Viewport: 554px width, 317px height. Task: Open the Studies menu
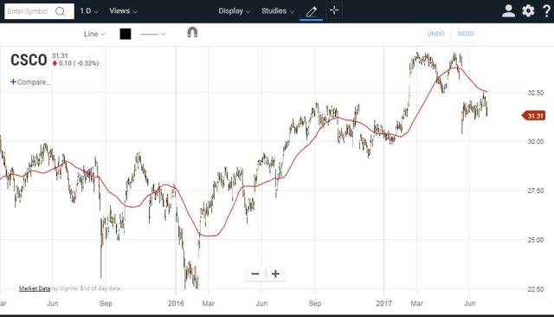pos(278,11)
